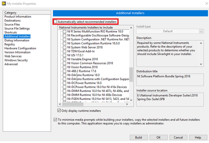The image size is (209, 143).
Task: Enable Automatically select recommended installers checkbox
Action: tap(55, 21)
